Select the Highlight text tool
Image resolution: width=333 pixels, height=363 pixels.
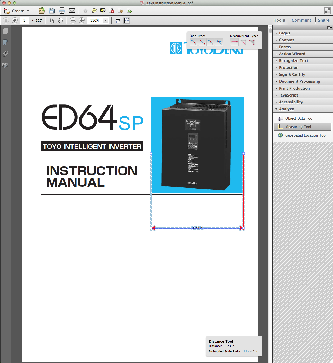[103, 11]
